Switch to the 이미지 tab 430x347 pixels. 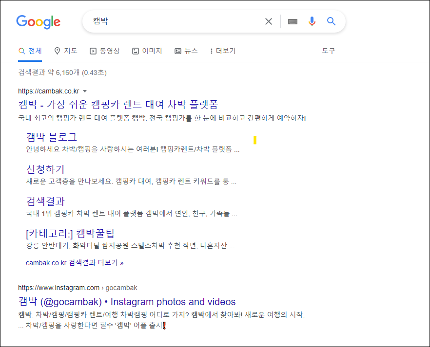point(147,51)
